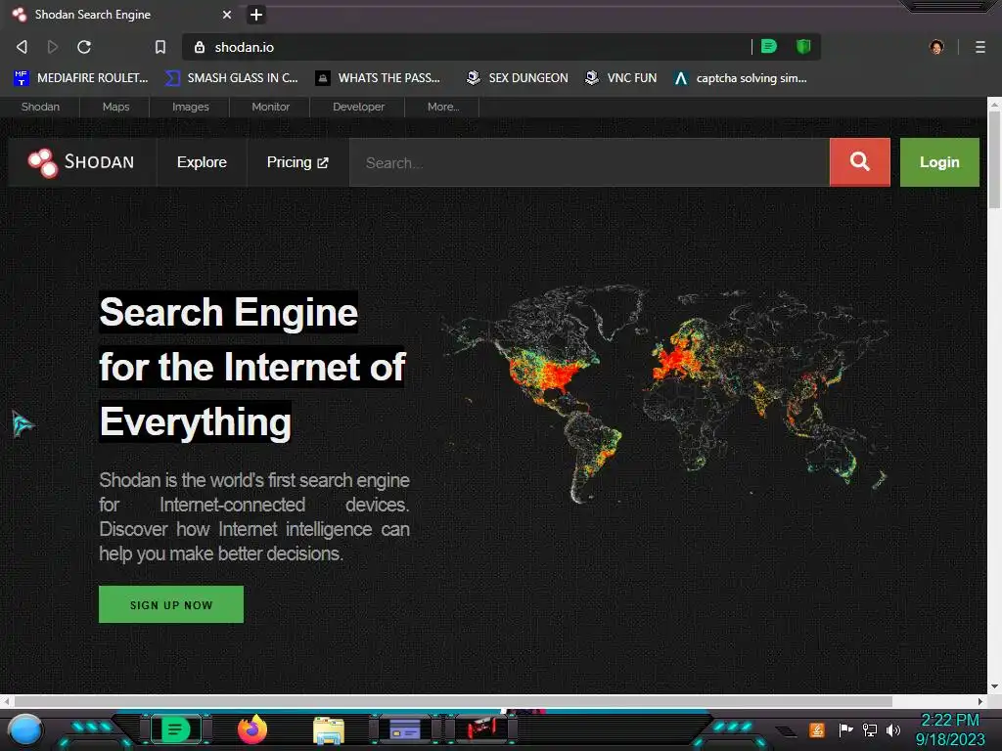This screenshot has height=751, width=1002.
Task: Click scroll-down arrow on vertical scrollbar
Action: [x=994, y=686]
